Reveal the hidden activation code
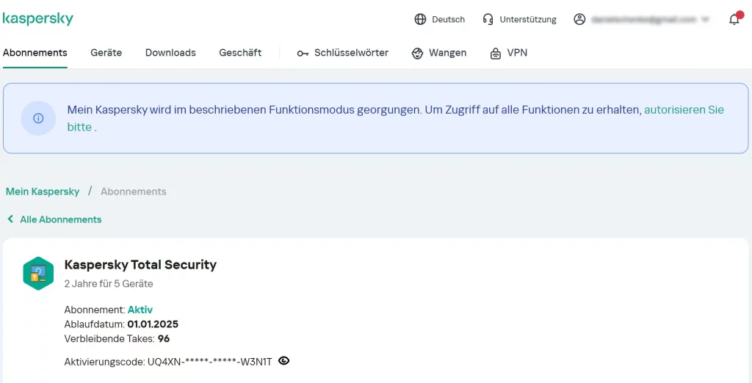Image resolution: width=752 pixels, height=383 pixels. click(284, 361)
